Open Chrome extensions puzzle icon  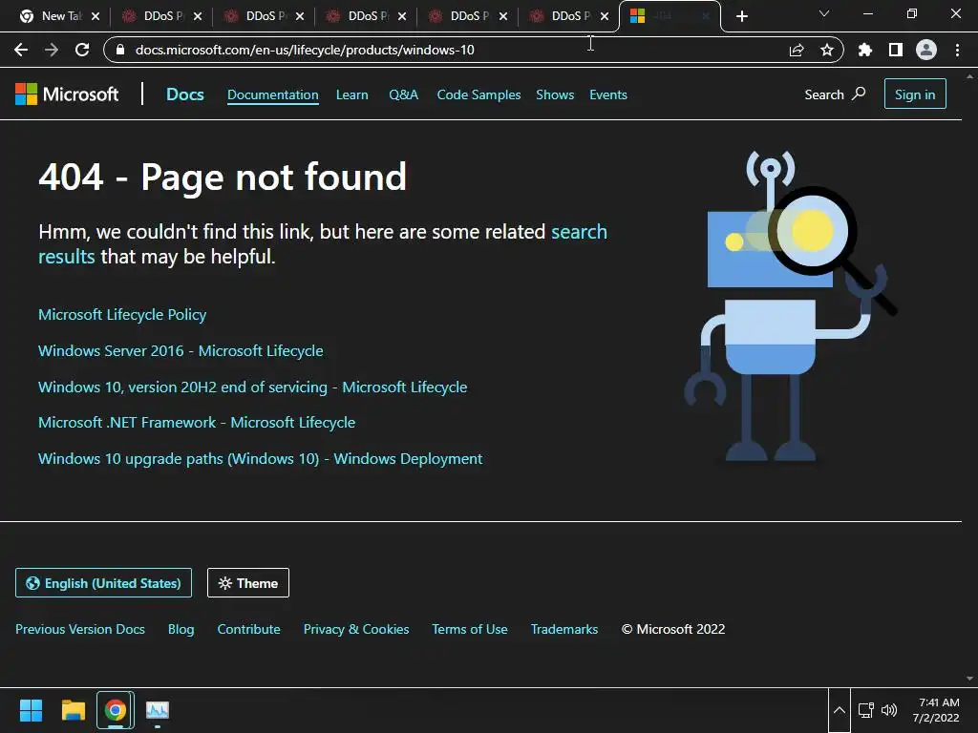(x=865, y=50)
